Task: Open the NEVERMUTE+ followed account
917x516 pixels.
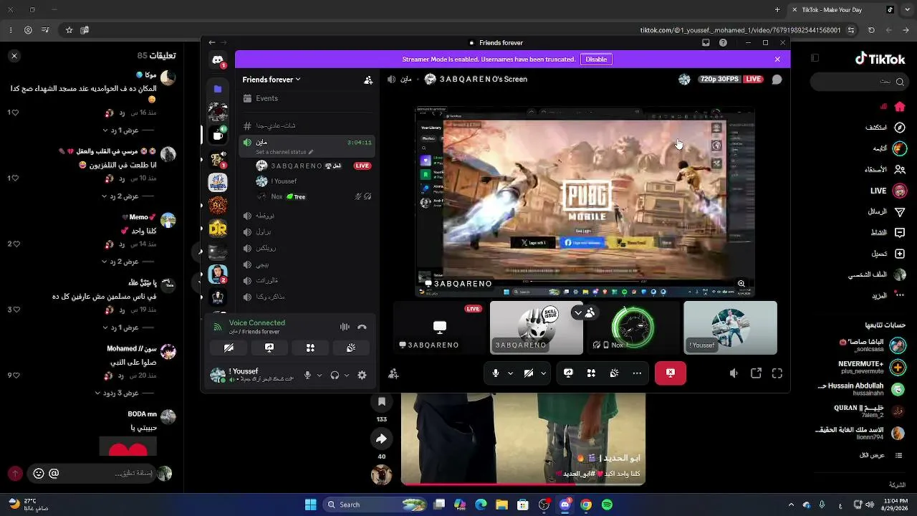Action: tap(872, 367)
